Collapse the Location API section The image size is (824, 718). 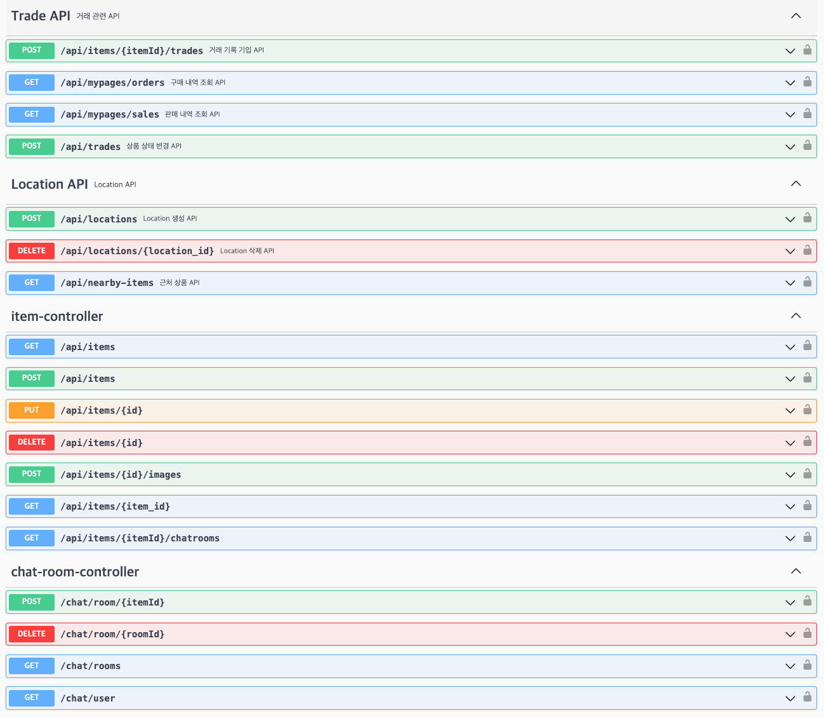pos(795,183)
